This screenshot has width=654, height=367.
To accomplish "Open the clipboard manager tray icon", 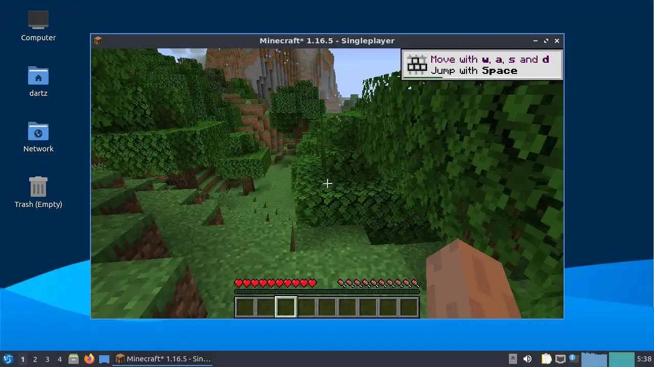I will pyautogui.click(x=546, y=359).
